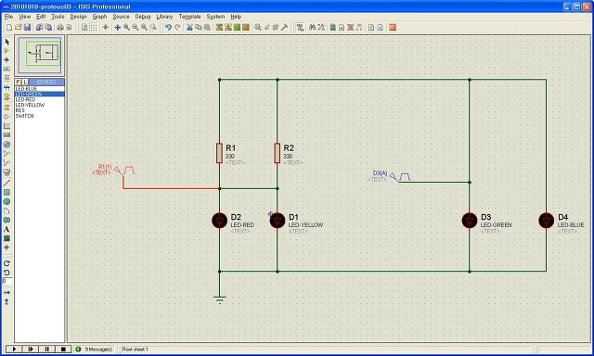Click the overview schematic thumbnail

pos(40,56)
